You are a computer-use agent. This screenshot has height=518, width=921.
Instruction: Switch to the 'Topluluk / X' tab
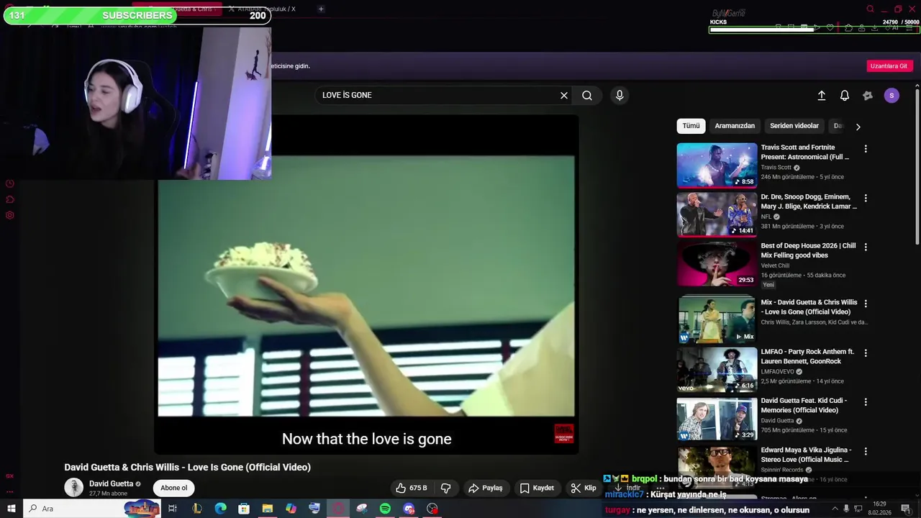click(260, 9)
